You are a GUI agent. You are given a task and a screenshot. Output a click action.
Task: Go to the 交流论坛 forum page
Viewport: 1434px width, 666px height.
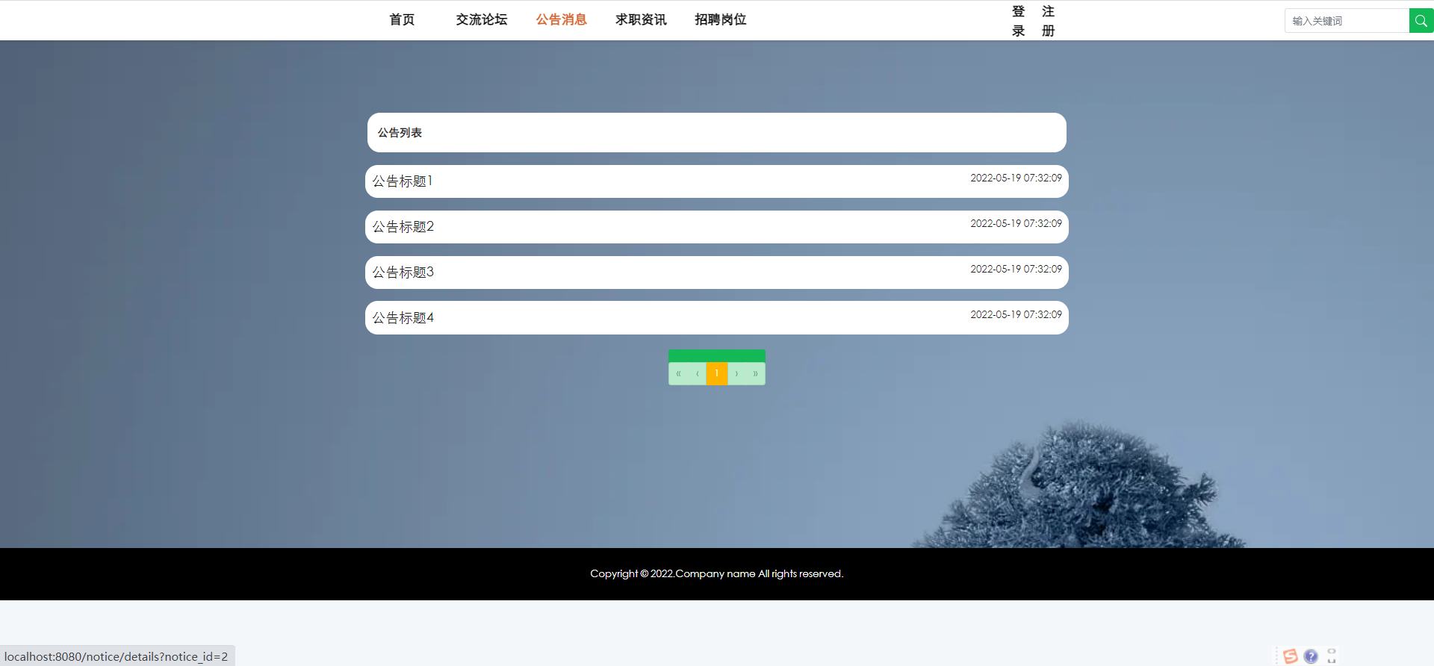point(482,20)
